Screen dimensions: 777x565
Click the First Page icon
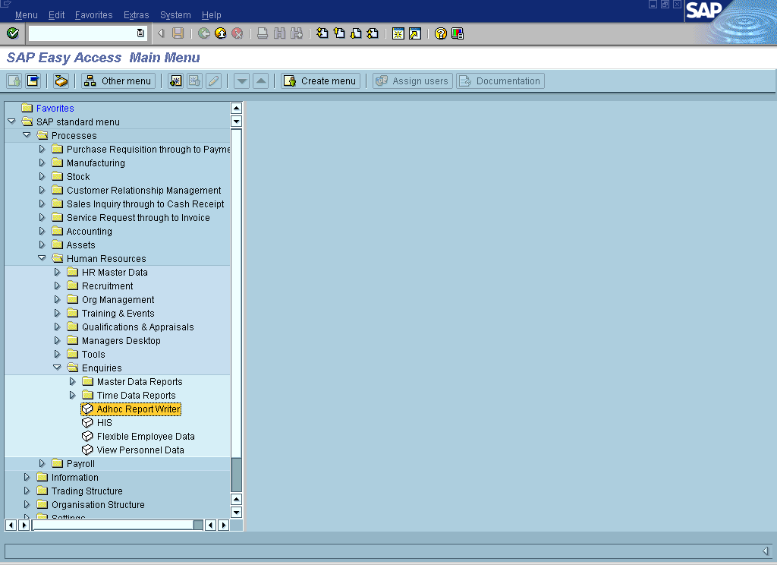coord(322,33)
